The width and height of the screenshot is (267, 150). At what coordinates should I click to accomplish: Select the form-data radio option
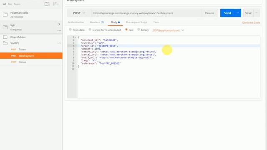coord(70,30)
